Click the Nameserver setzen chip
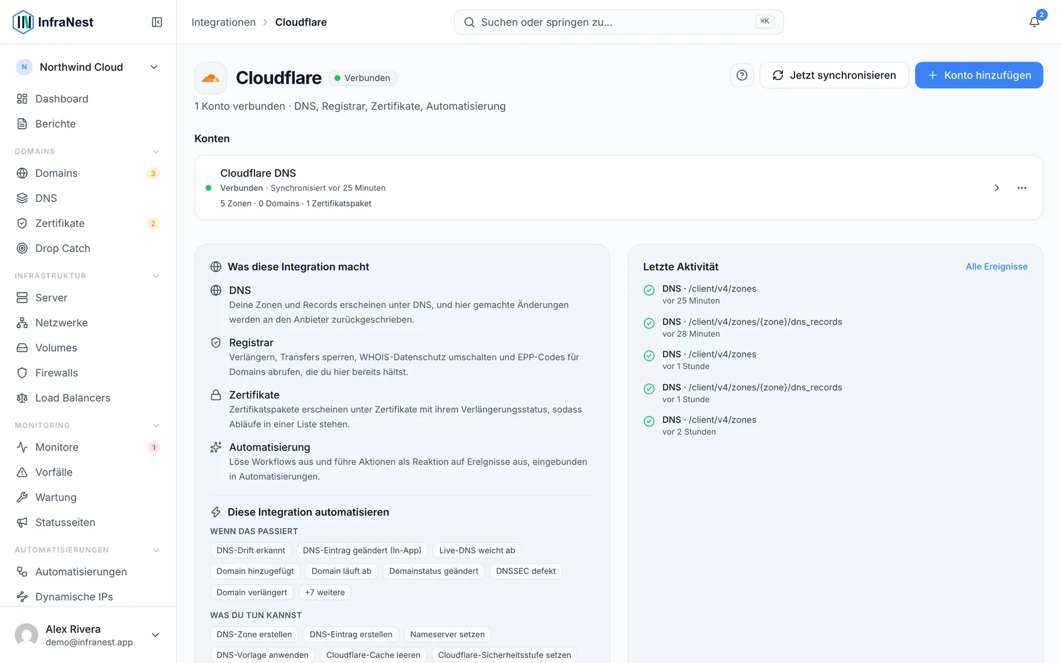Screen dimensions: 1061x663 [448, 635]
